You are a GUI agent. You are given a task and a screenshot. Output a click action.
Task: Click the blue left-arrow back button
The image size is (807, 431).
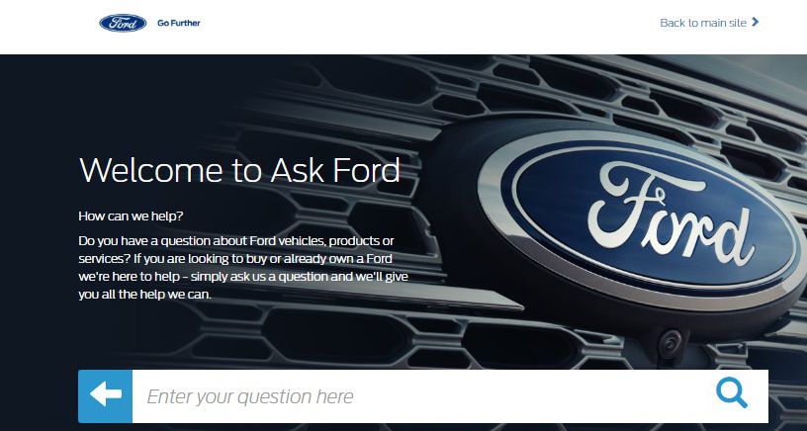[x=105, y=396]
